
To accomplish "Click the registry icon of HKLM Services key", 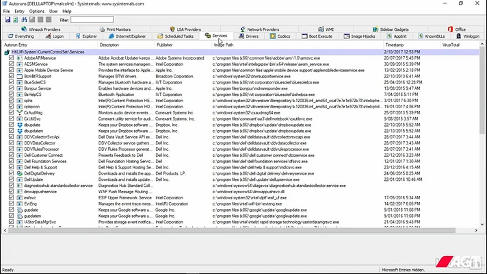I will click(7, 52).
